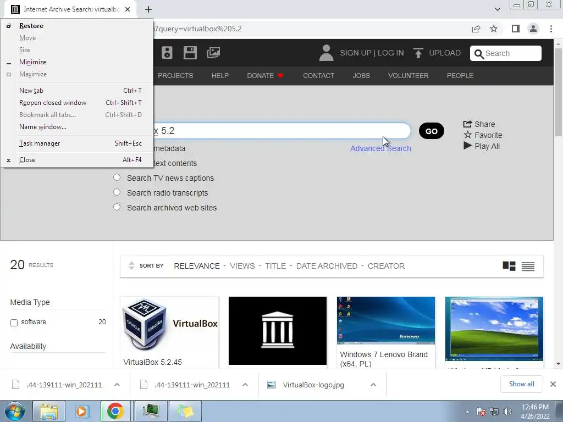Open DONATE in the navigation bar
563x422 pixels.
pos(265,76)
